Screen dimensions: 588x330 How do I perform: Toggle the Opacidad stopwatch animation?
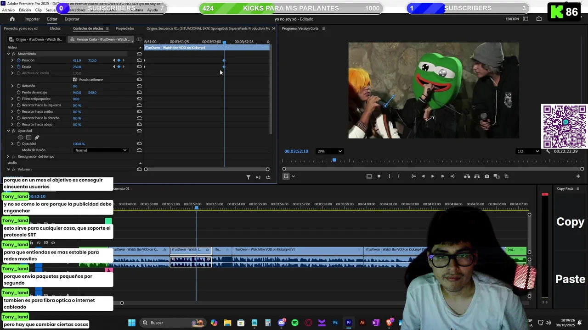click(19, 143)
